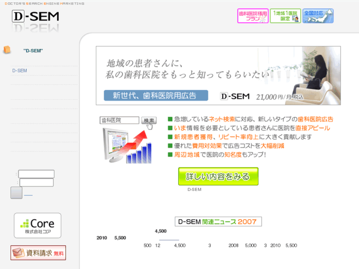The image size is (359, 269).
Task: Click the green 詳しい内容をみる button
Action: tap(218, 176)
